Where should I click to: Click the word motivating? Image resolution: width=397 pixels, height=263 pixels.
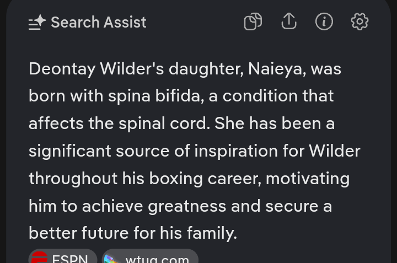[308, 179]
